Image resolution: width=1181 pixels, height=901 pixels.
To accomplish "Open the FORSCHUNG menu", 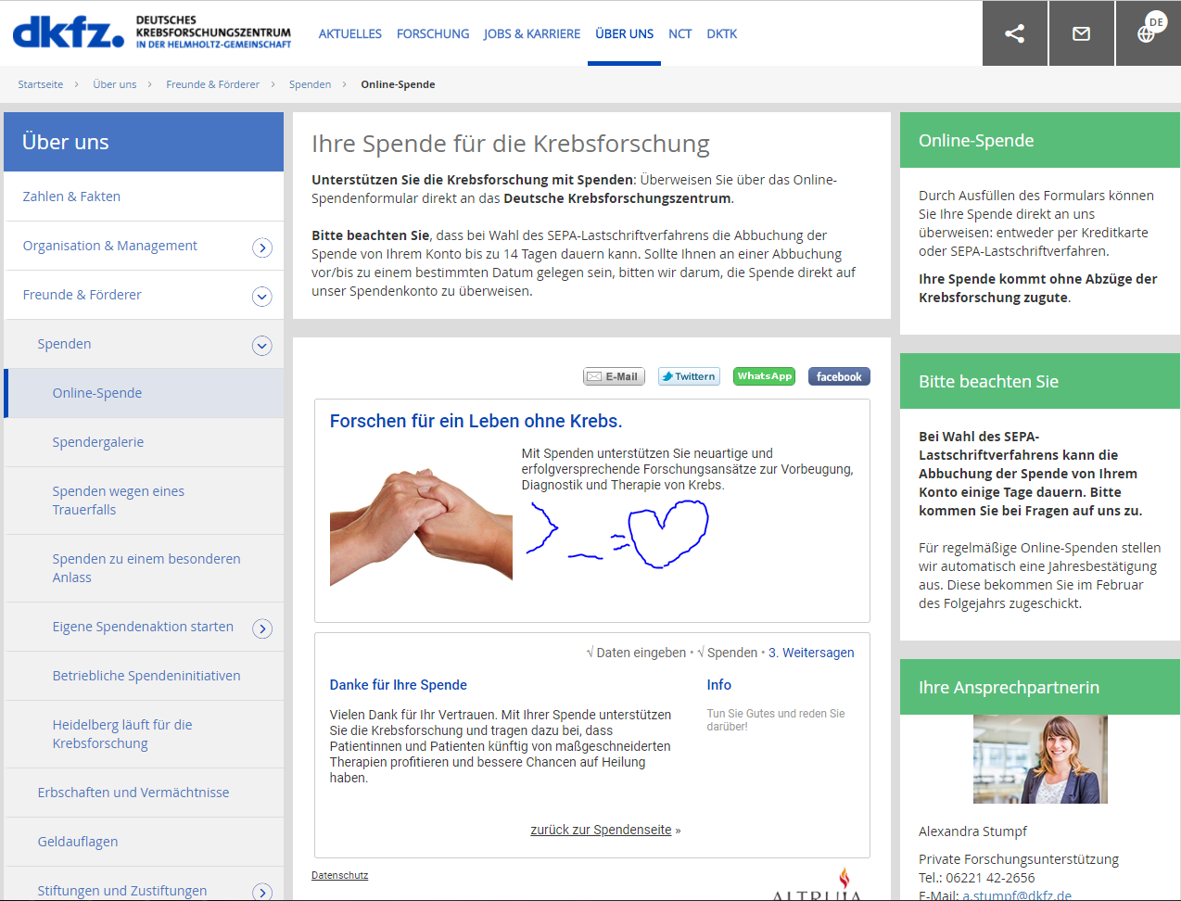I will pos(433,33).
